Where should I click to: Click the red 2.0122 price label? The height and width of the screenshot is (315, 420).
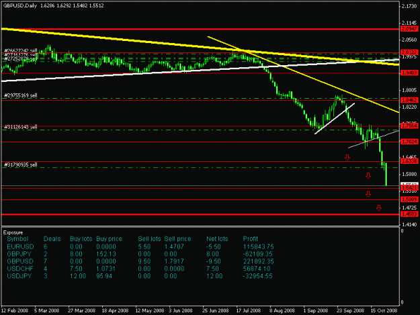pos(409,52)
